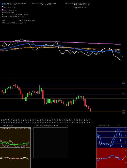Open the red RSI sub-chart

pyautogui.click(x=112, y=158)
